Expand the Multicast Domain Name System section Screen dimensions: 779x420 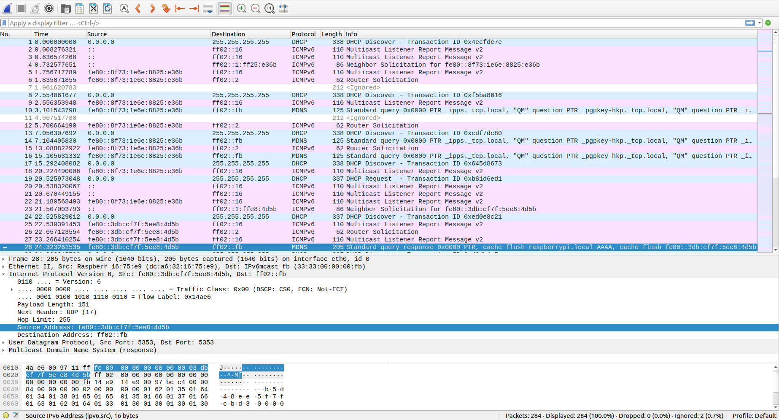4,350
